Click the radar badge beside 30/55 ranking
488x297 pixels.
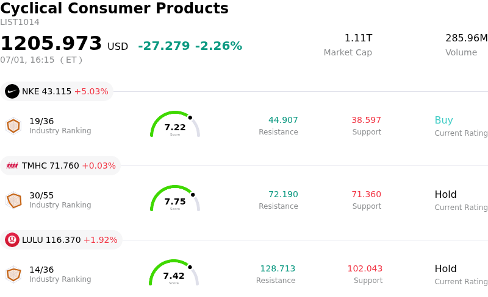click(x=13, y=200)
